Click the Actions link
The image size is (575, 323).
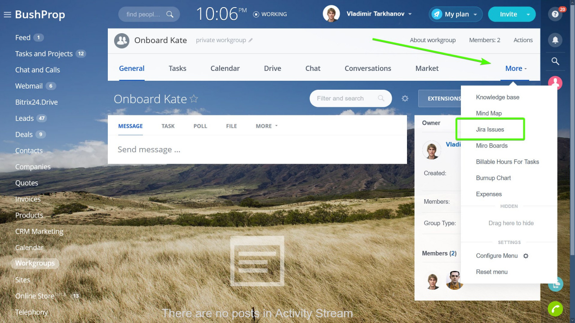(523, 40)
